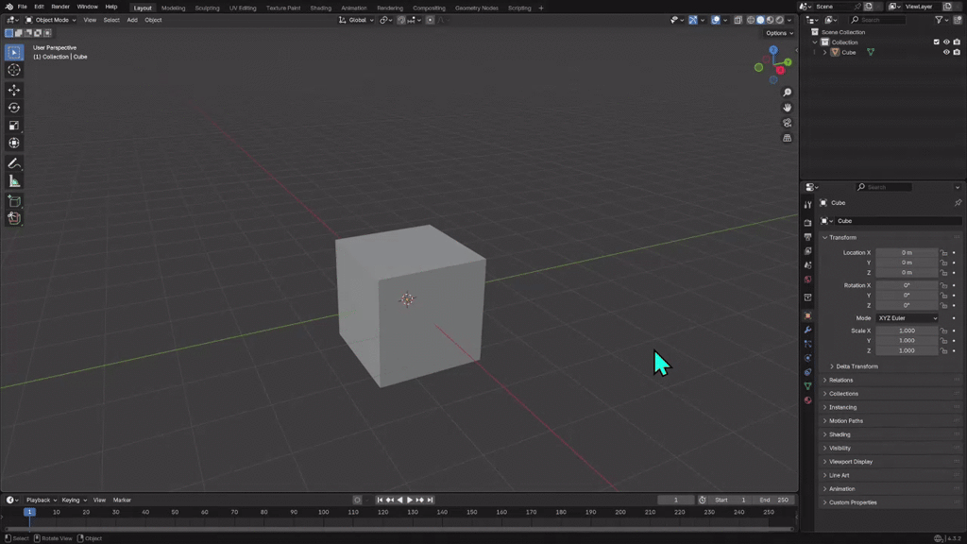
Task: Open the Output properties tab
Action: 808,237
